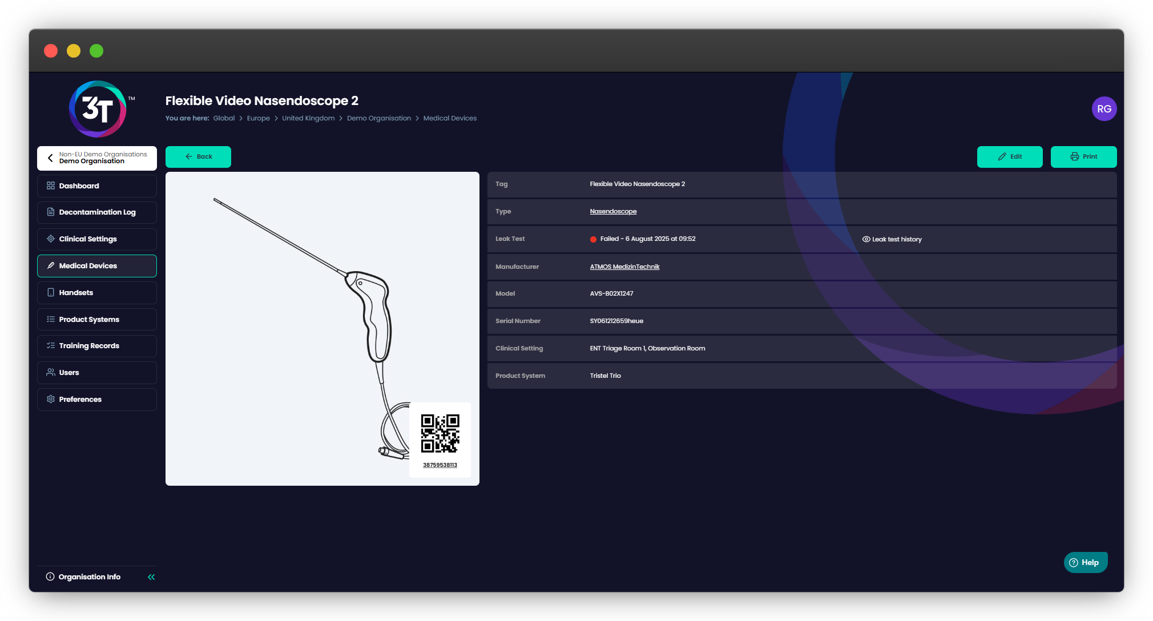Screen dimensions: 1153x621
Task: Click the Dashboard grid icon
Action: click(x=51, y=186)
